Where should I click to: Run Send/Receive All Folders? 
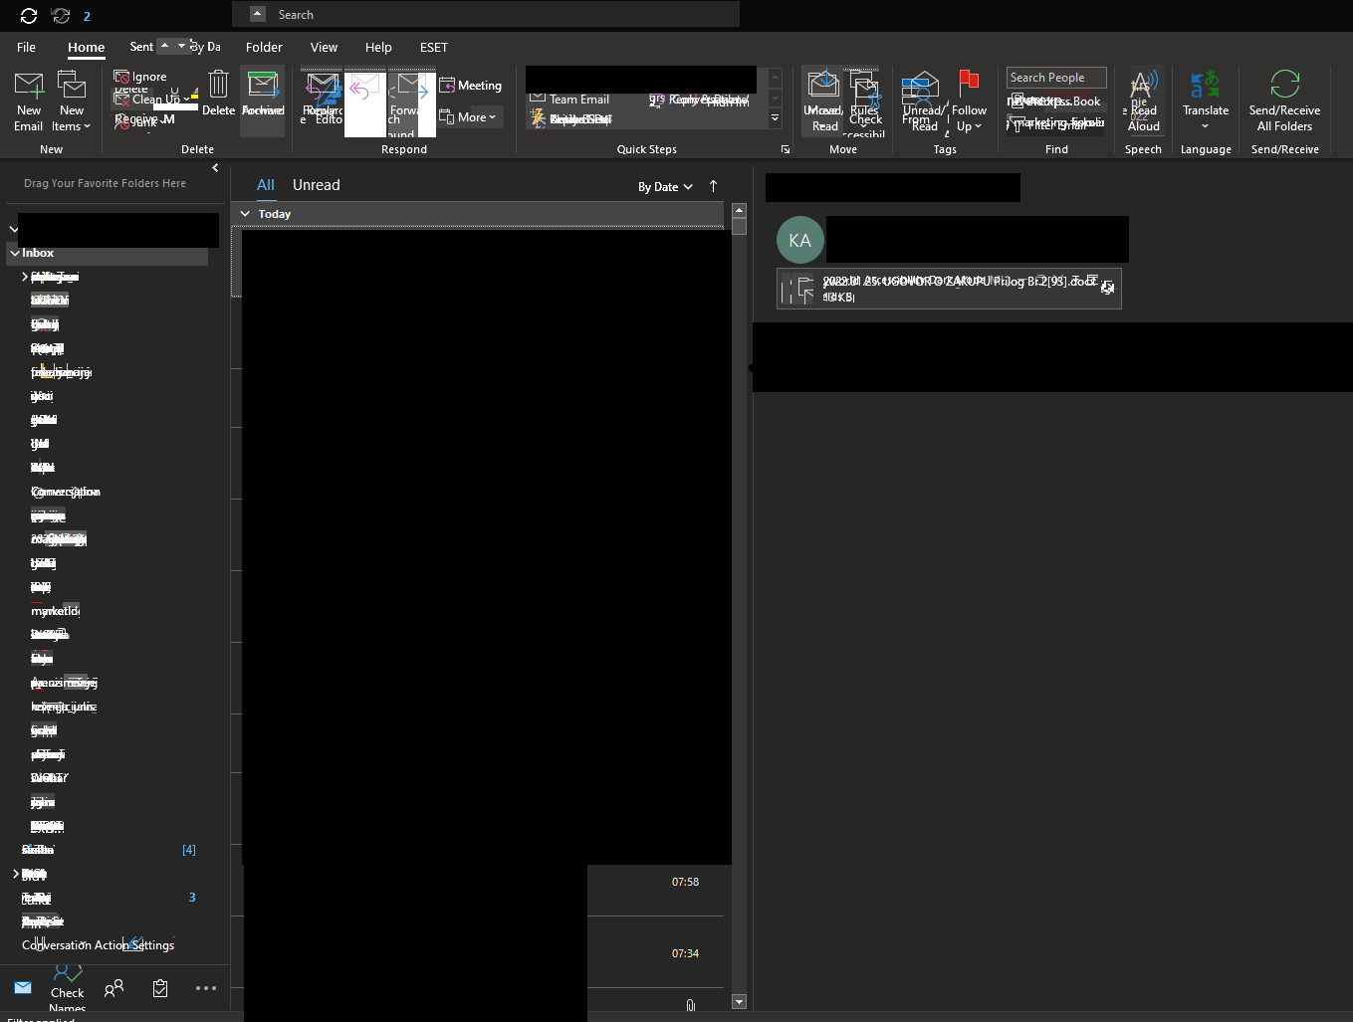[x=1284, y=101]
